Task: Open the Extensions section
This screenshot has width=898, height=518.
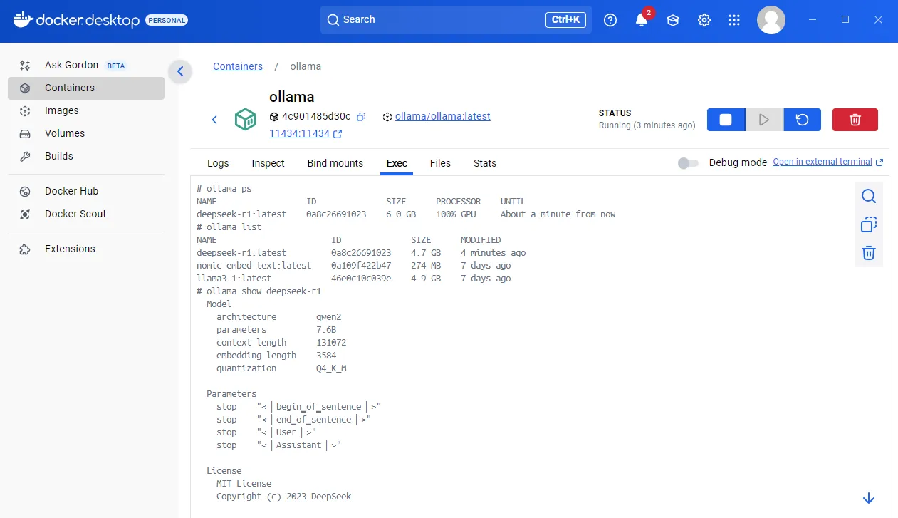Action: click(x=70, y=249)
